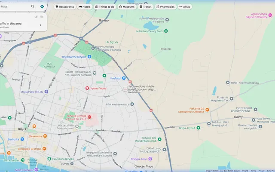
Task: Open the Terms link in footer
Action: tap(253, 171)
